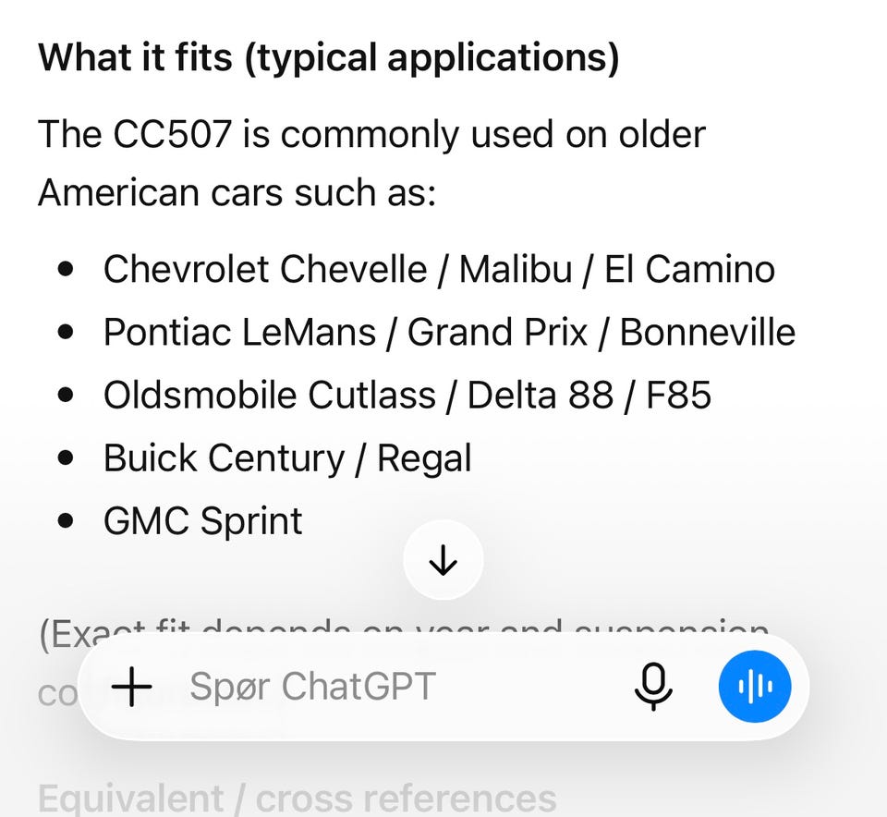This screenshot has height=817, width=887.
Task: Tap the text "F85"
Action: [678, 395]
